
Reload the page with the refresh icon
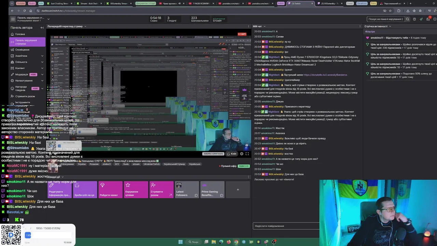coord(25,11)
